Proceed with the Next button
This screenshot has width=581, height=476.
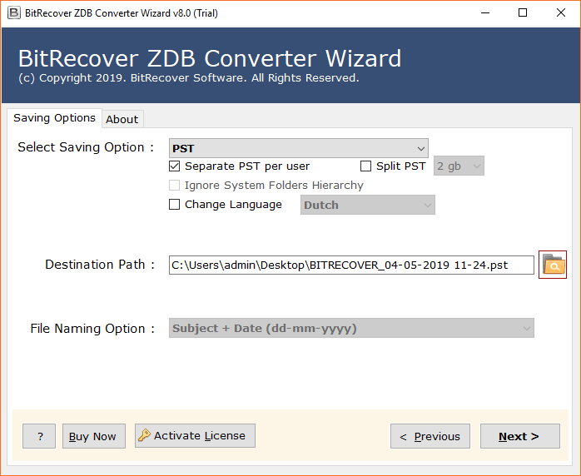520,436
